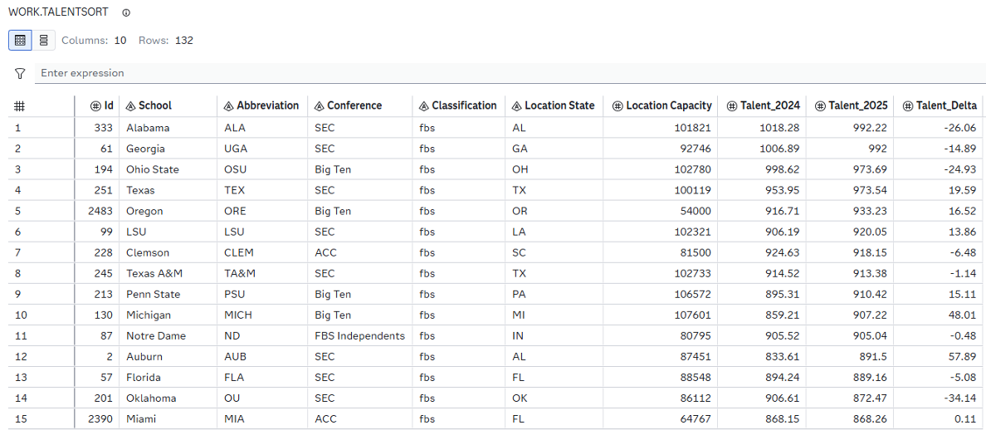Screen dimensions: 986x430
Task: Click the Conference column type icon
Action: pos(319,106)
